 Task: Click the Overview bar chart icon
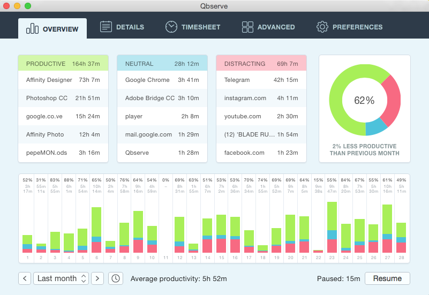[x=33, y=28]
